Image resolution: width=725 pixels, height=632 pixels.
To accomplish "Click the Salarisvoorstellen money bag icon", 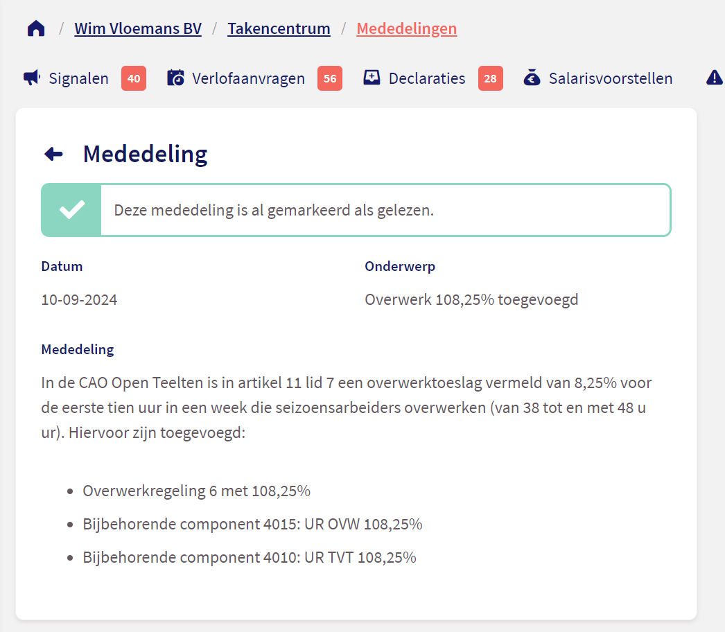I will (532, 78).
